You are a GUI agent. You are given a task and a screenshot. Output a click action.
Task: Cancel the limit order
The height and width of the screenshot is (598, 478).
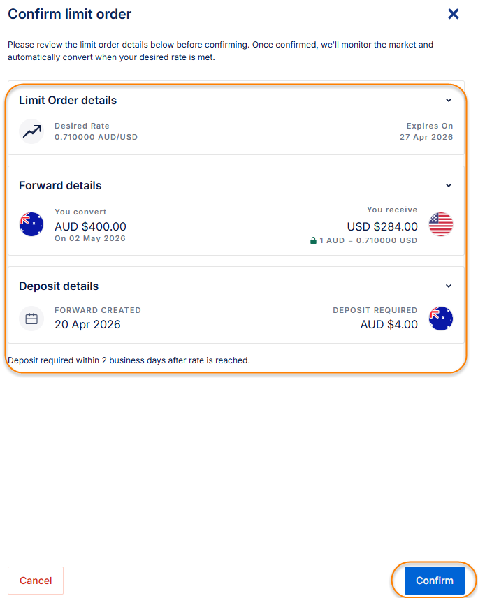[36, 581]
